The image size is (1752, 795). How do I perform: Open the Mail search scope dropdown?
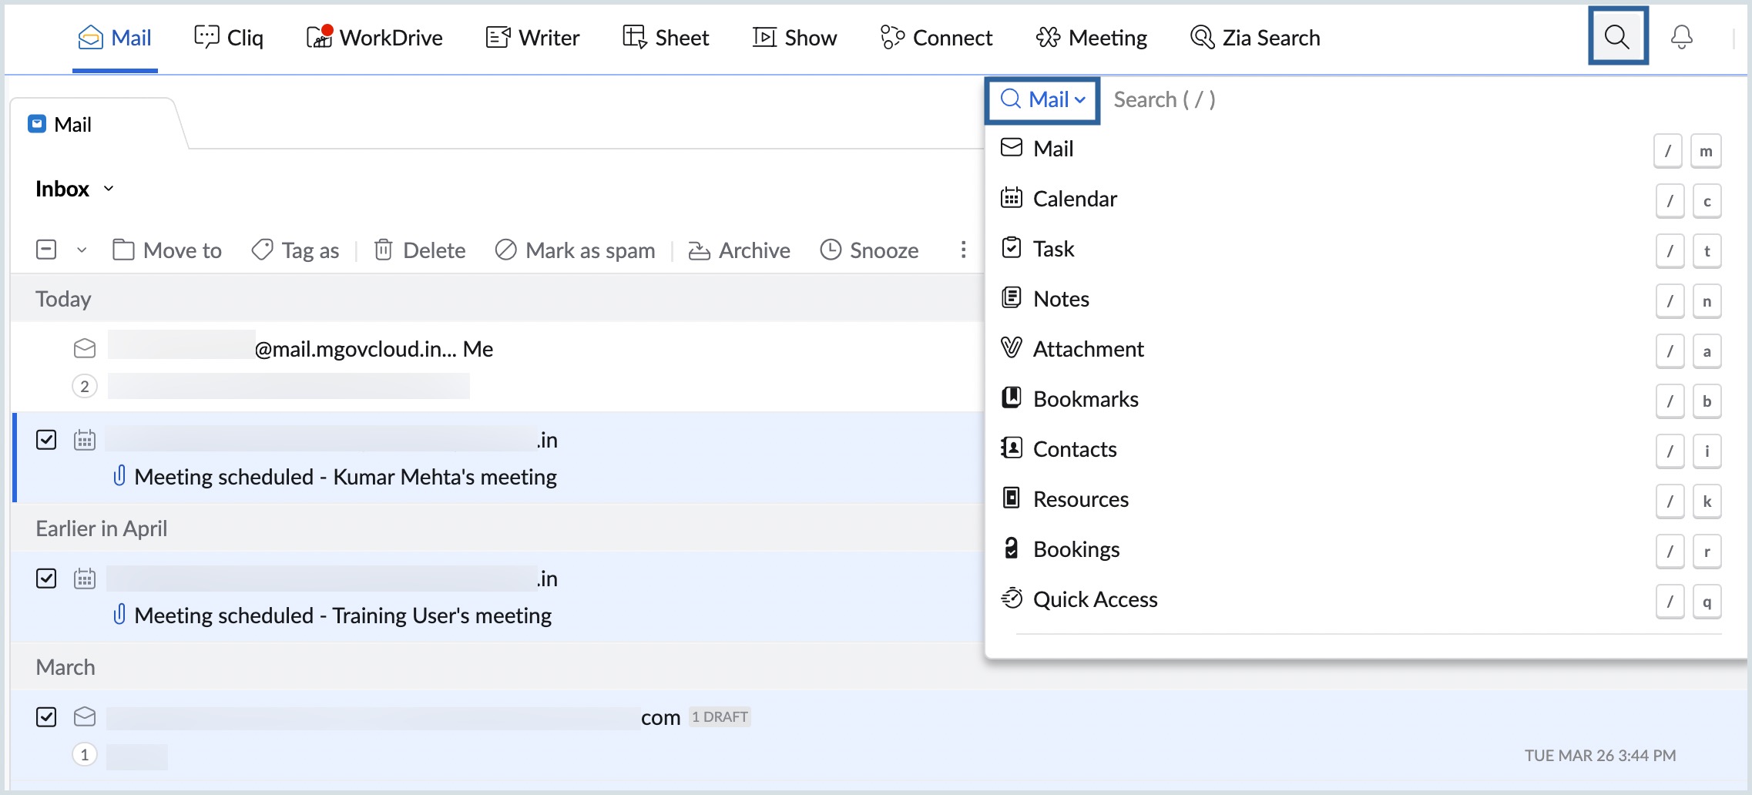(x=1042, y=99)
